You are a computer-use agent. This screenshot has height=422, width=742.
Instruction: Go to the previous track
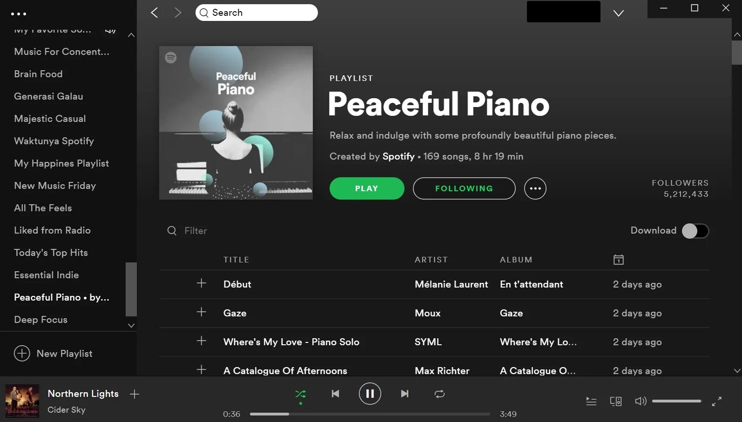tap(335, 394)
